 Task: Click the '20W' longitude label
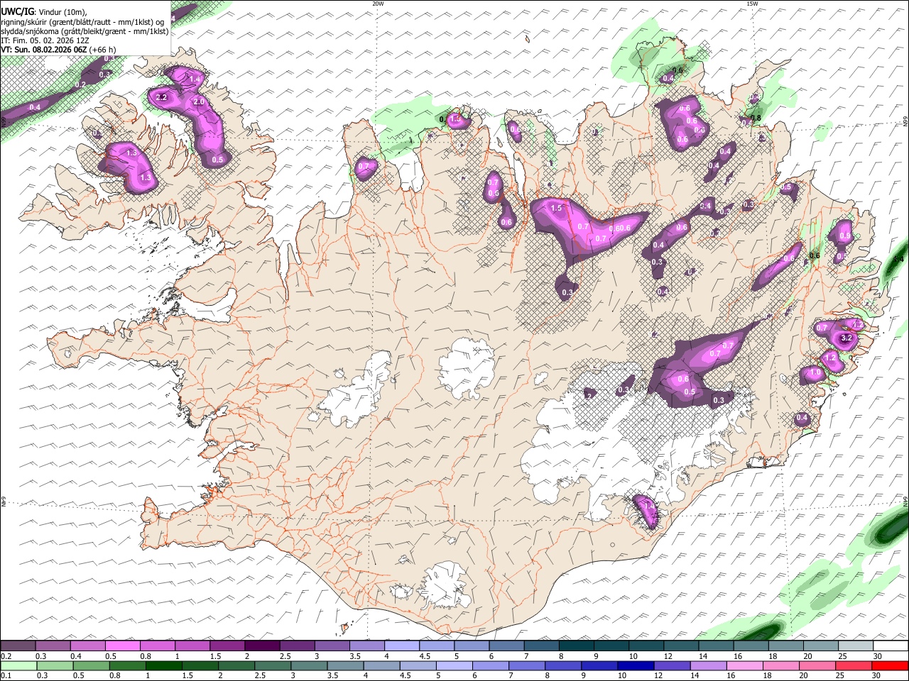point(378,4)
